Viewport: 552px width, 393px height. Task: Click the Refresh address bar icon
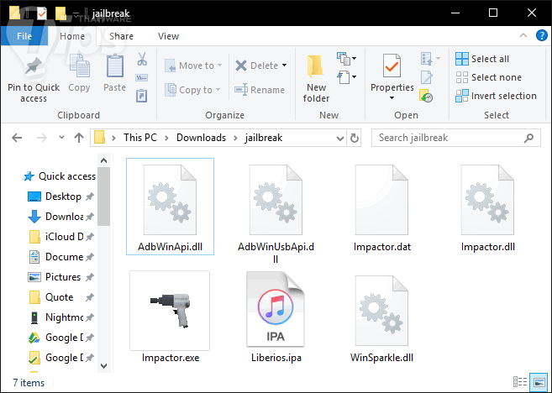click(355, 138)
